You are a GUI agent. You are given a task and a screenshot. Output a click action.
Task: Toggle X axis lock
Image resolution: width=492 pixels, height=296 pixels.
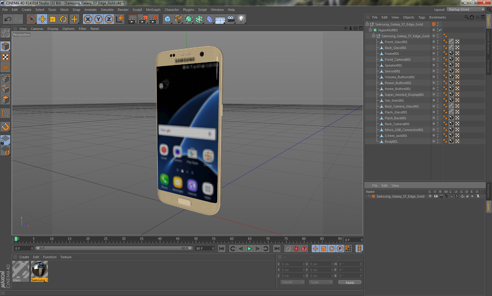(x=88, y=19)
